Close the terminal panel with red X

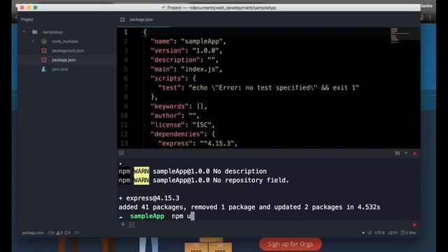[x=414, y=153]
